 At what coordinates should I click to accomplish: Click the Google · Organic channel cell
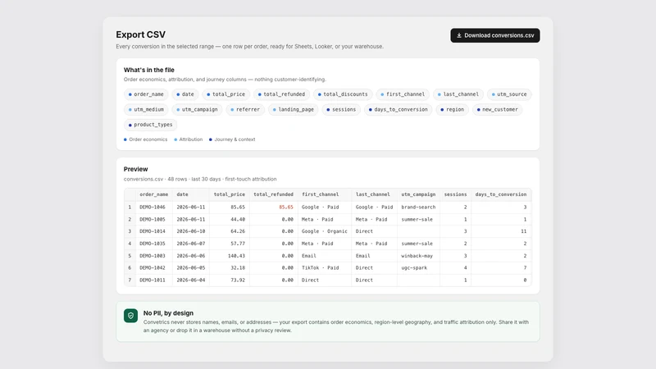click(325, 231)
